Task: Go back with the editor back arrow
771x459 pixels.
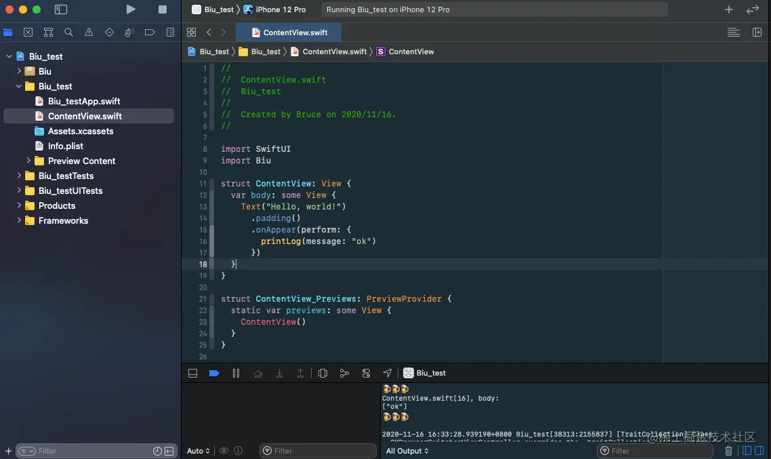Action: click(x=209, y=32)
